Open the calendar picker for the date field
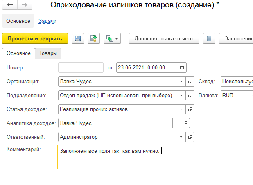The height and width of the screenshot is (185, 253). tap(182, 67)
